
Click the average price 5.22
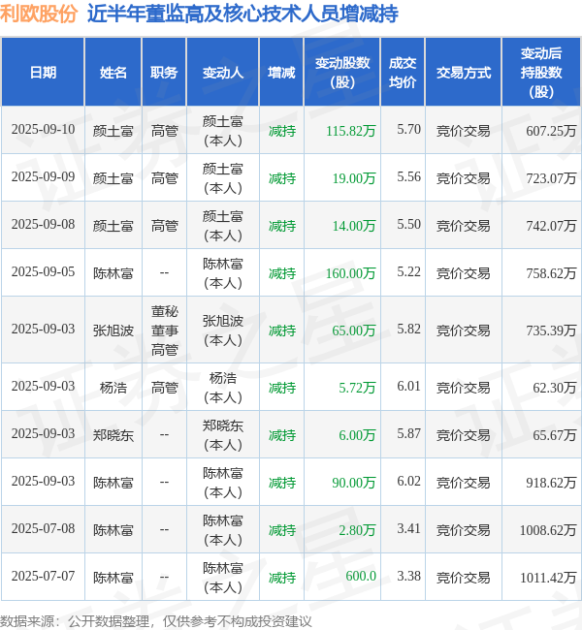tap(408, 272)
